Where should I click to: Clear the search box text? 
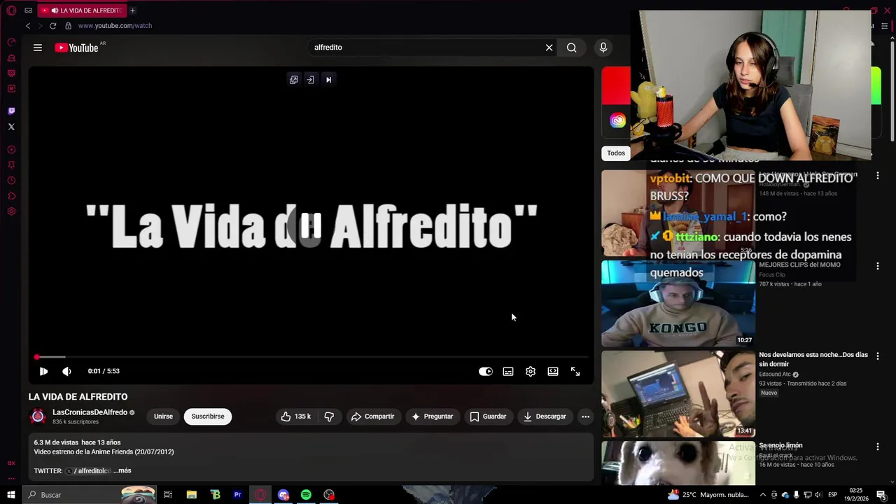click(549, 48)
